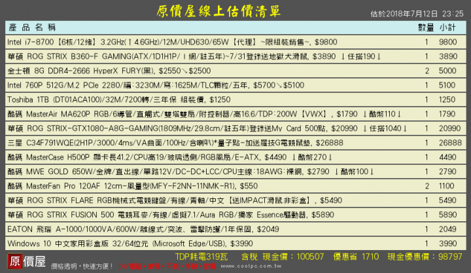This screenshot has width=471, height=273.
Task: Select the MasterAir MA620P RGB cooler row
Action: tap(235, 114)
